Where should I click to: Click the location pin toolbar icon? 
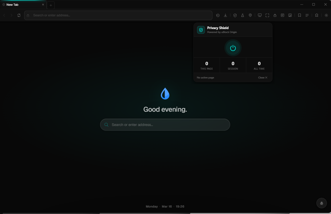(250, 15)
